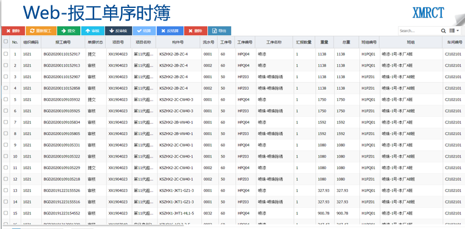The height and width of the screenshot is (229, 465).
Task: Check the checkbox for row No. 4
Action: (x=5, y=88)
